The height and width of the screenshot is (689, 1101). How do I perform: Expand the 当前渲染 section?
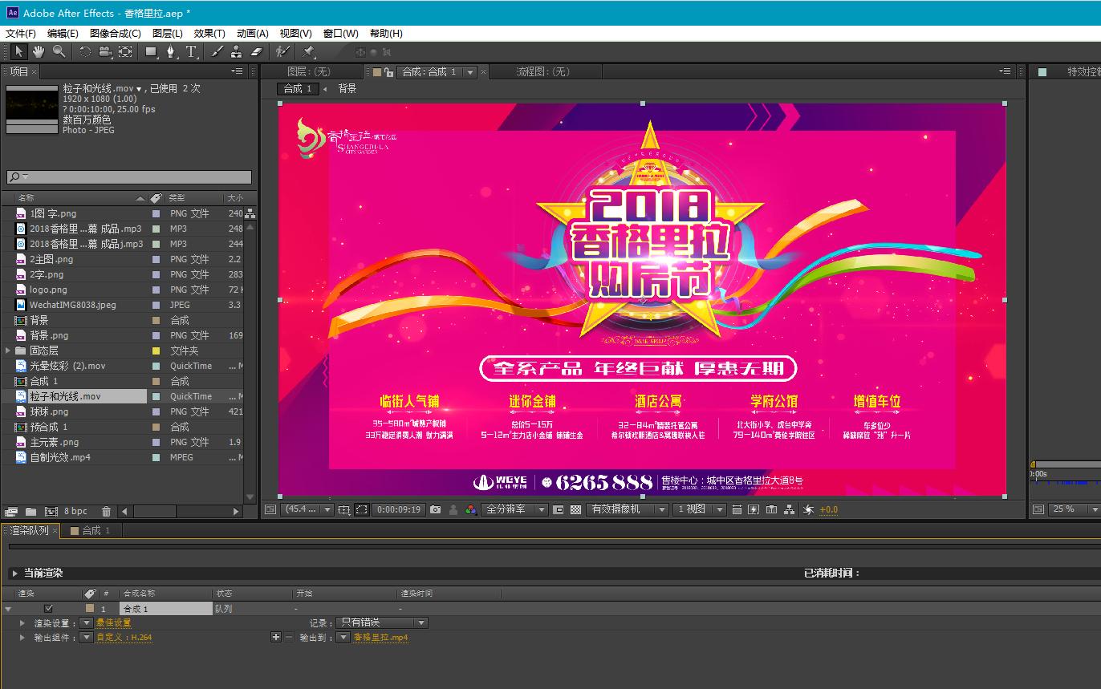pos(14,573)
